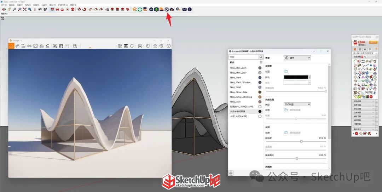Open the 视图(V) menu
The width and height of the screenshot is (382, 192).
coord(20,5)
